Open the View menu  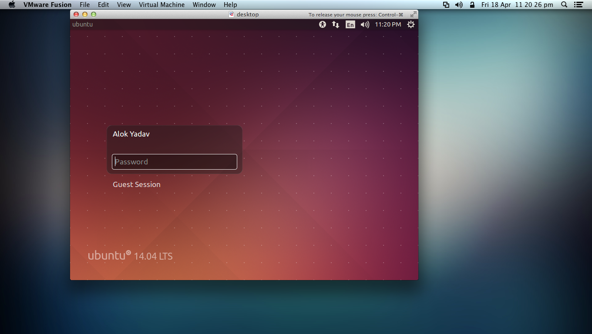pos(124,5)
